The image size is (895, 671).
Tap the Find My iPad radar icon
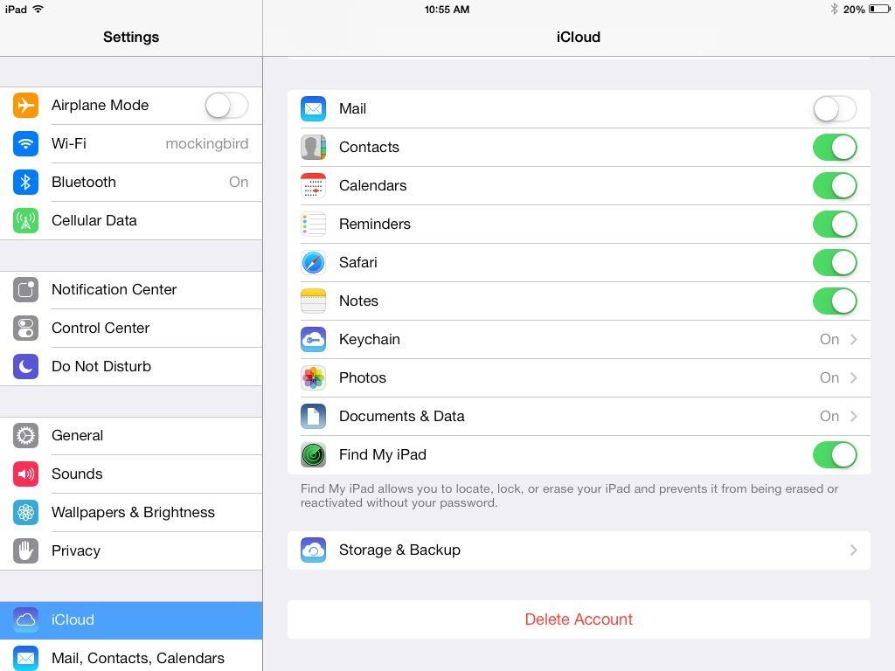(313, 454)
